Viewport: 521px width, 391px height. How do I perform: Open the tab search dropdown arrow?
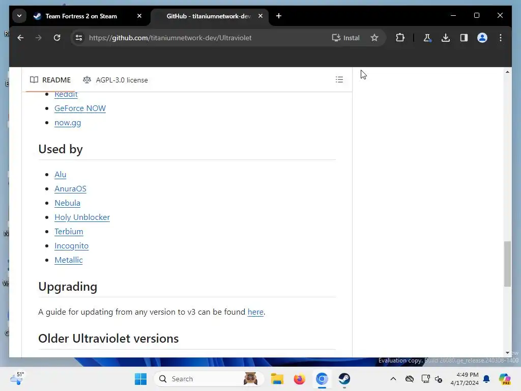pos(19,16)
